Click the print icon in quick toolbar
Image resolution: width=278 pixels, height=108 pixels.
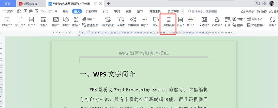click(31, 11)
